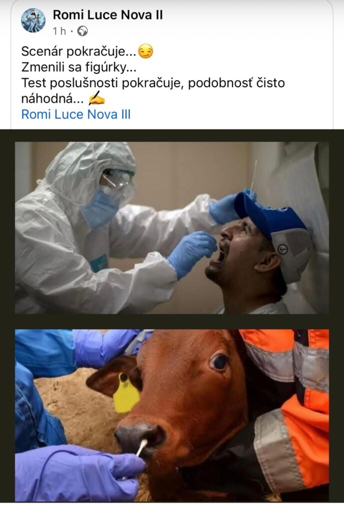
Task: Click the medic's protective goggles
Action: point(118,179)
